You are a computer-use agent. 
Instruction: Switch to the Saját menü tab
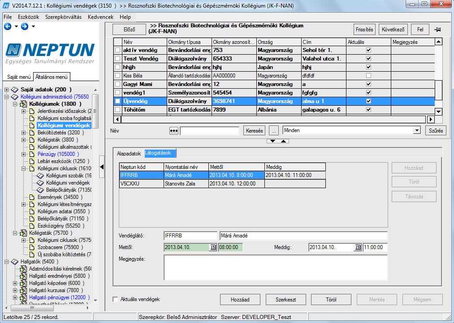coord(19,77)
